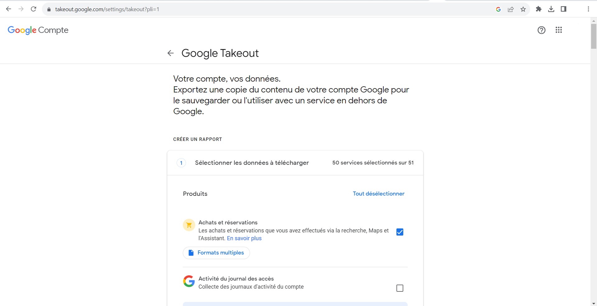Click the browser back navigation arrow
Viewport: 597px width, 306px height.
pyautogui.click(x=9, y=9)
